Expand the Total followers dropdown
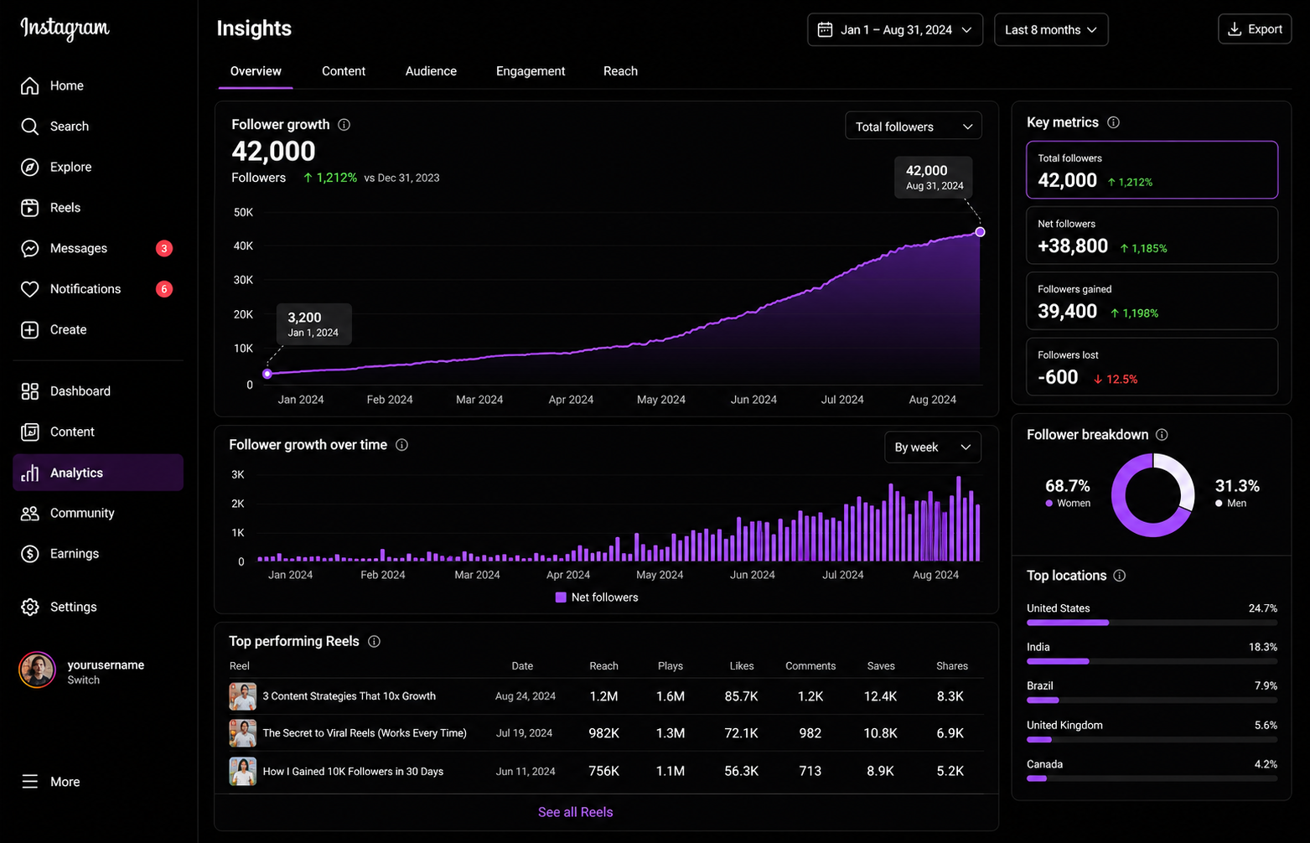The height and width of the screenshot is (843, 1310). click(x=914, y=127)
